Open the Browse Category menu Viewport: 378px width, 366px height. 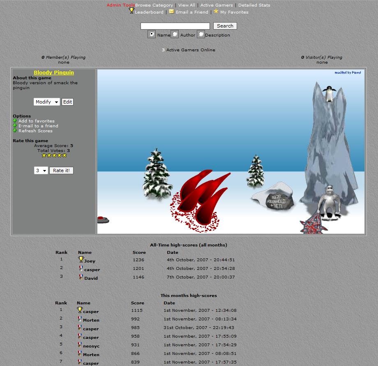pos(154,5)
